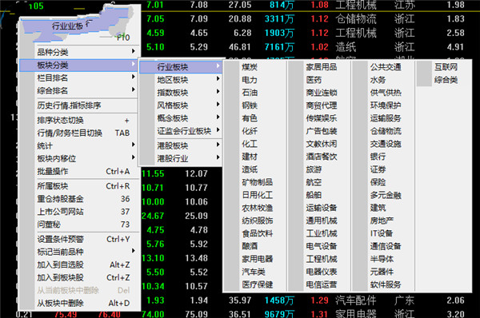Choose 化工 sector
This screenshot has height=318, width=480.
coord(250,144)
